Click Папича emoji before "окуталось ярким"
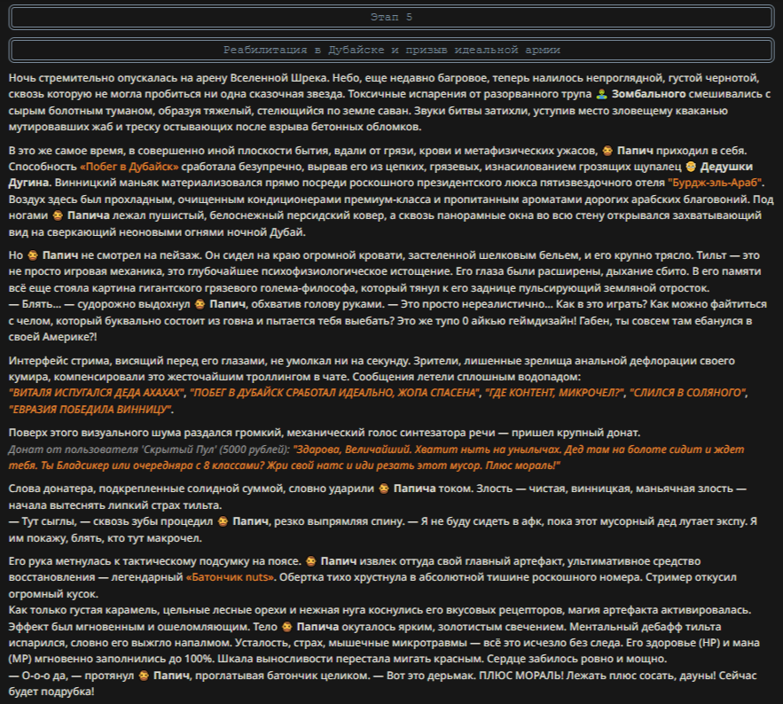Viewport: 783px width, 704px height. point(286,627)
